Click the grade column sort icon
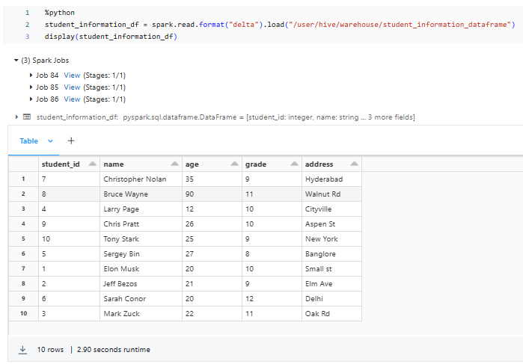523x364 pixels. pos(294,164)
